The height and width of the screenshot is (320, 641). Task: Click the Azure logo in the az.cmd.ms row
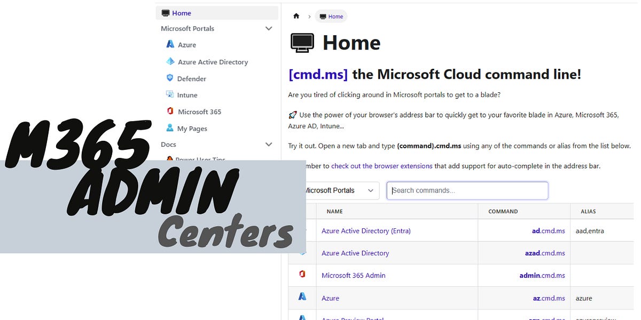pyautogui.click(x=302, y=298)
